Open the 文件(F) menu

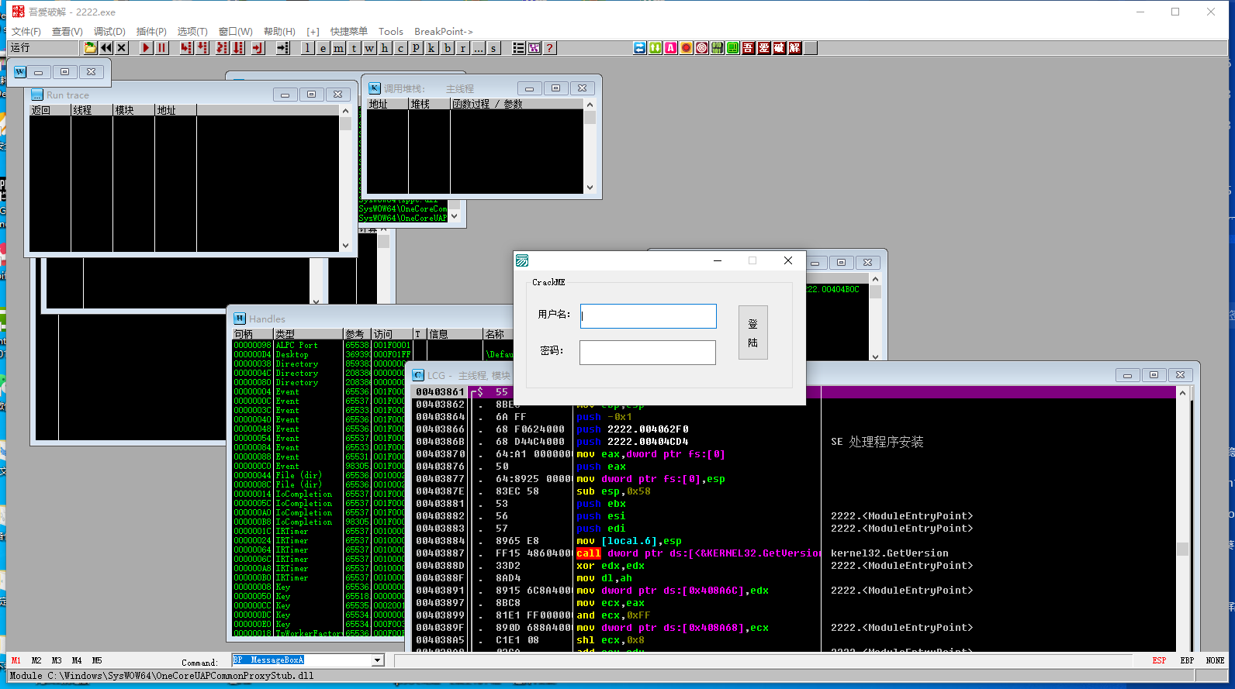tap(26, 32)
